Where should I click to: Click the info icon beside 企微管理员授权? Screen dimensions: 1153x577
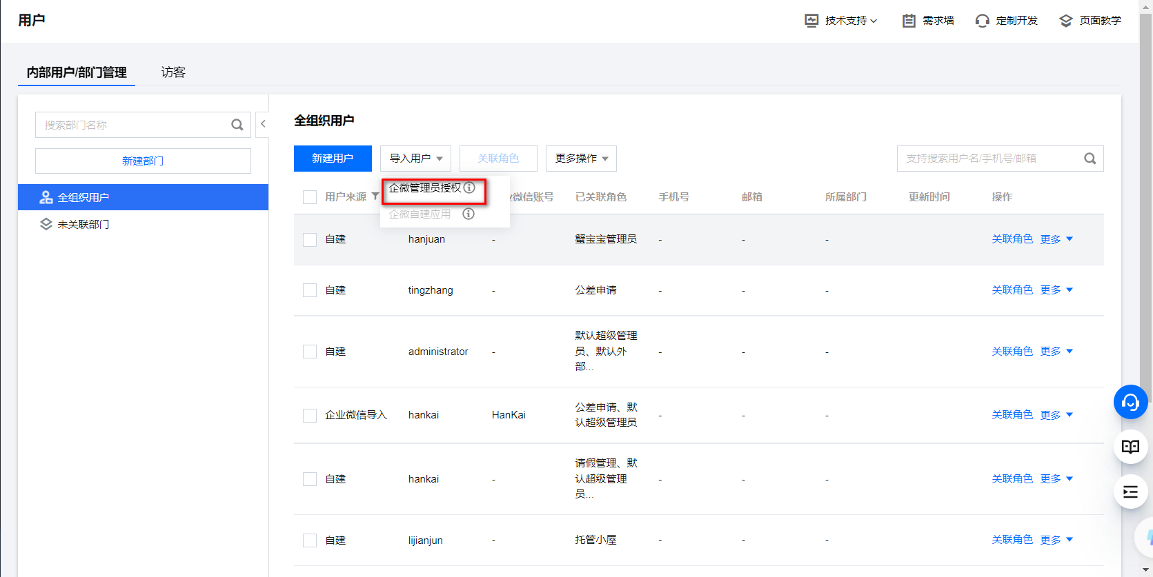coord(469,188)
